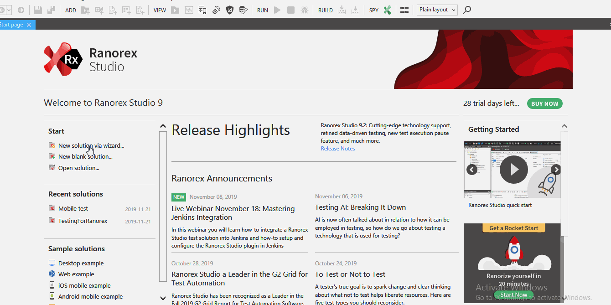The height and width of the screenshot is (305, 611).
Task: Click the add document icon after the camera icon
Action: pos(113,10)
